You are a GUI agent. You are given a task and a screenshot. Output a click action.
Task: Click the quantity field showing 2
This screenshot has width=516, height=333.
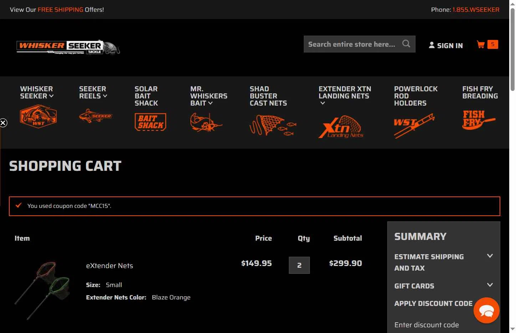tap(299, 265)
